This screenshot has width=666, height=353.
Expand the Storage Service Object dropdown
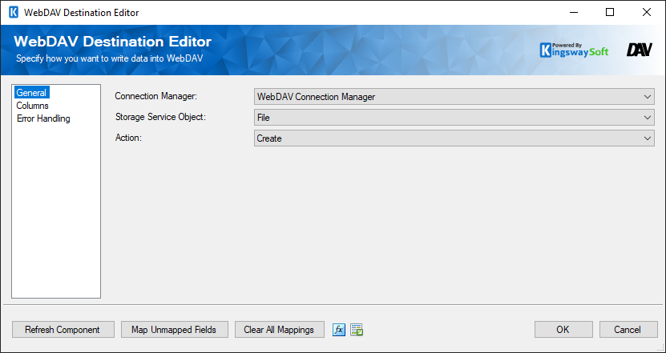454,118
